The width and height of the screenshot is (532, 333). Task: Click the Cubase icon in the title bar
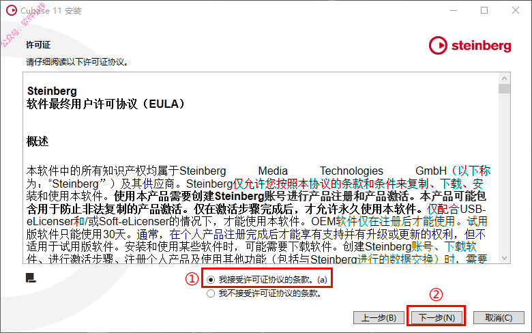point(11,10)
